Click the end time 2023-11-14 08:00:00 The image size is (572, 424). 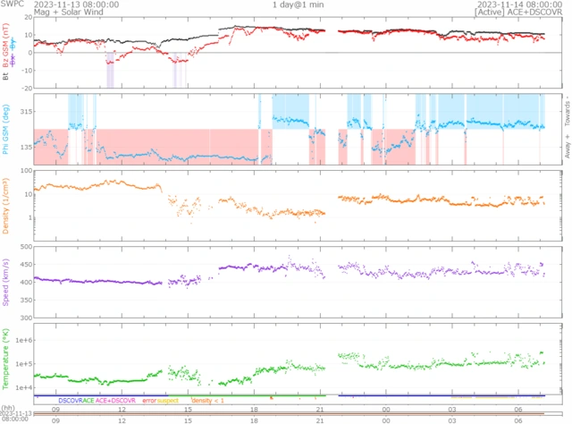click(x=519, y=4)
